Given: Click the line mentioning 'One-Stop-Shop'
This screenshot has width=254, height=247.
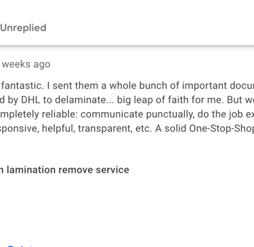Looking at the screenshot, I should click(127, 128).
